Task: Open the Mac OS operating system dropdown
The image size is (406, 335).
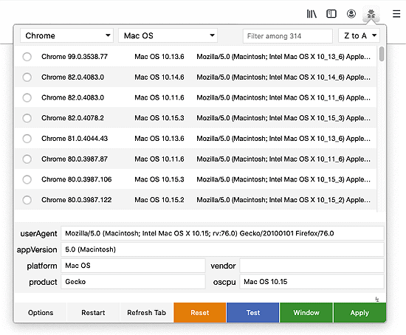Action: [168, 35]
